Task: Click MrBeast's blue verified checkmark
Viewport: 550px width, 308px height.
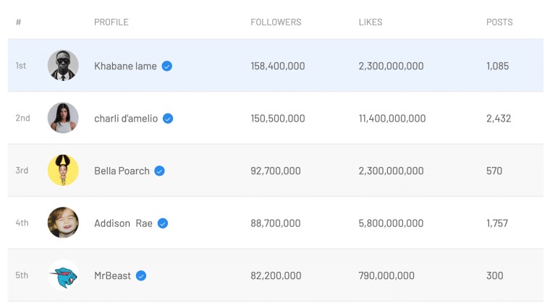Action: click(141, 275)
